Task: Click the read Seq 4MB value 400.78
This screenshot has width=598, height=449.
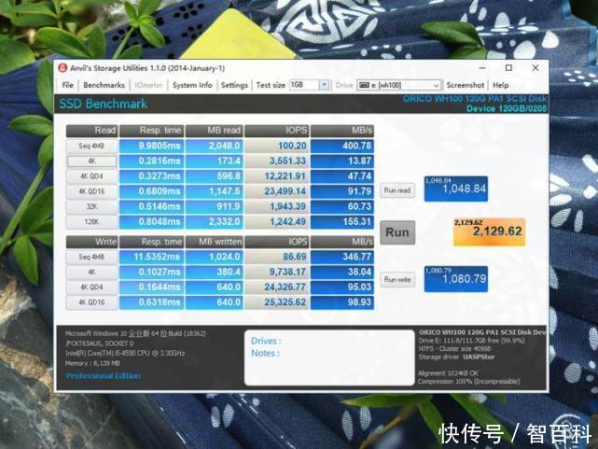Action: (342, 146)
